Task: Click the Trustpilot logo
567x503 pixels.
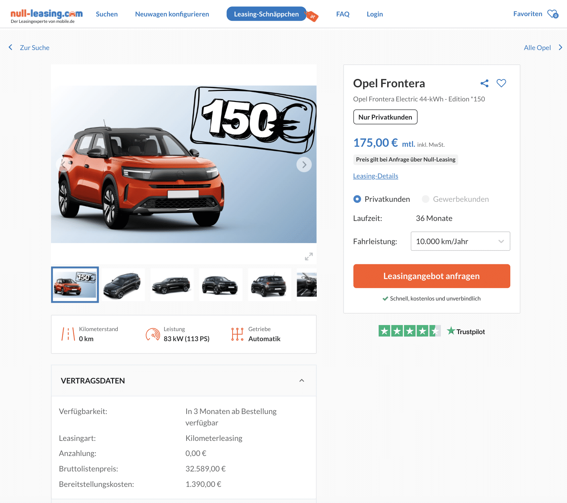Action: point(466,331)
